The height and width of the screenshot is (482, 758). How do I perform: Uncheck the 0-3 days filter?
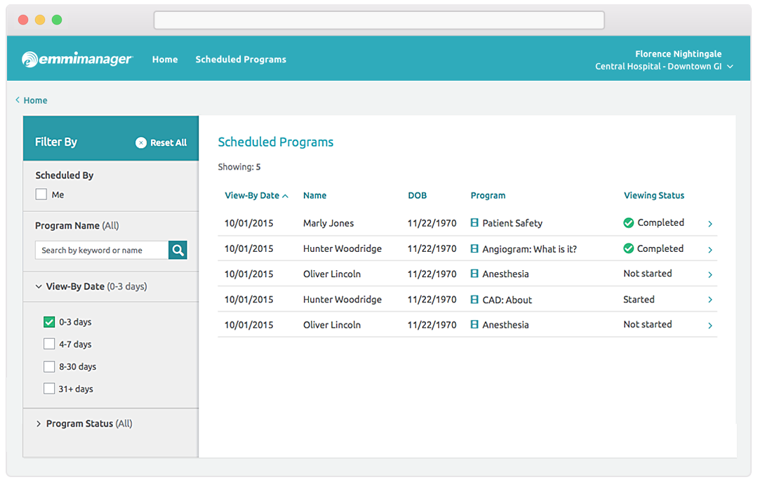(x=49, y=322)
